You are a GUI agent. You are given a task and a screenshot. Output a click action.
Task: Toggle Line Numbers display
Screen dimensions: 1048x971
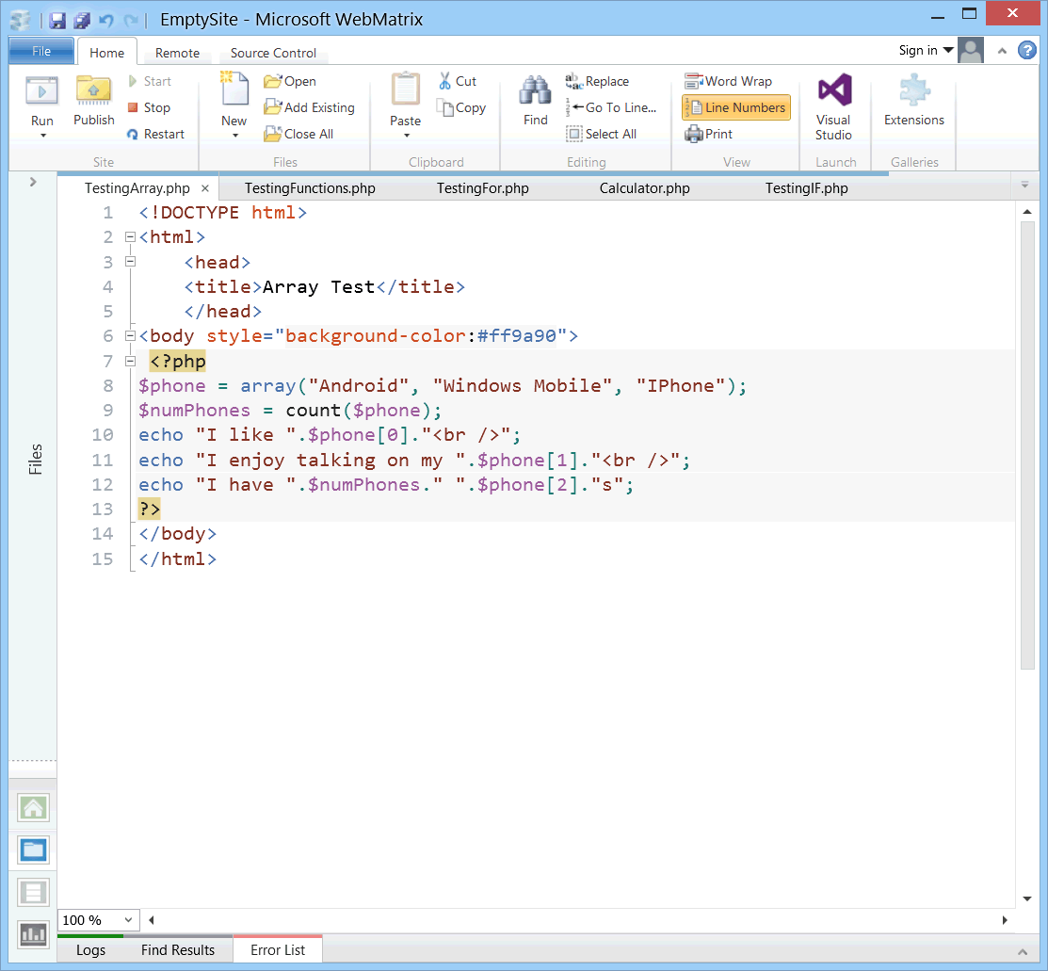[x=736, y=107]
